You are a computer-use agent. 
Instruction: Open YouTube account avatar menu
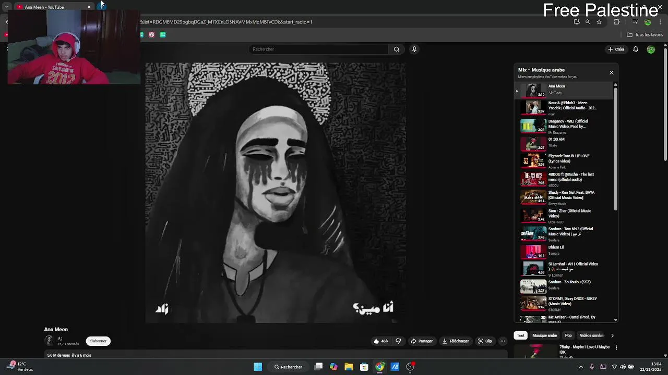(651, 49)
